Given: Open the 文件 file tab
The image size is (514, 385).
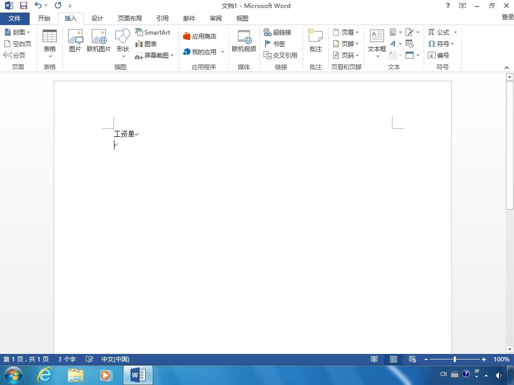Looking at the screenshot, I should click(15, 19).
